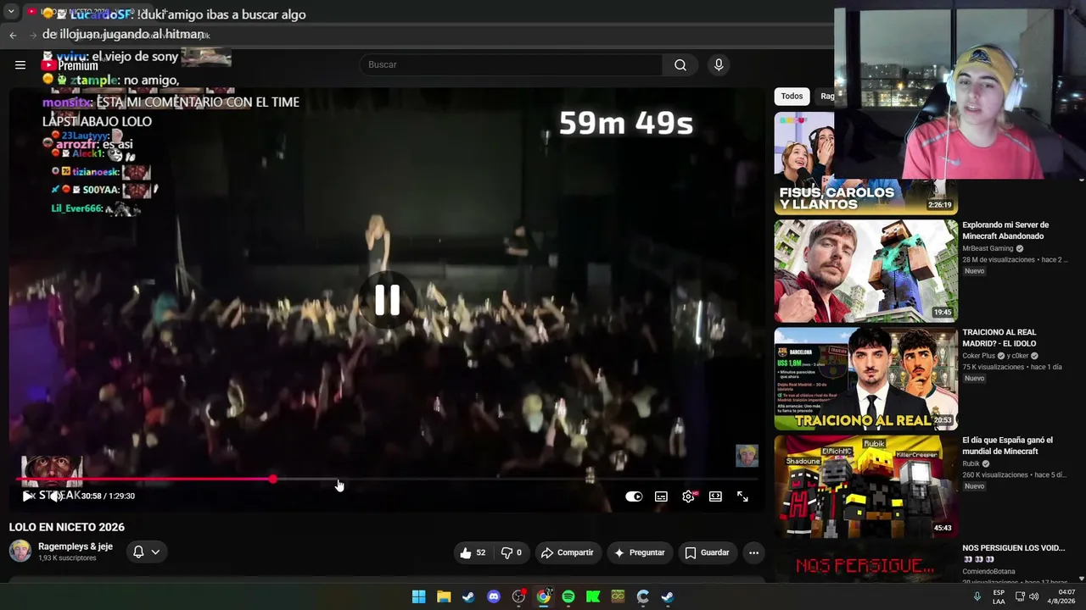Open the Ragempleys & jeje channel name link
The height and width of the screenshot is (610, 1086).
(76, 546)
